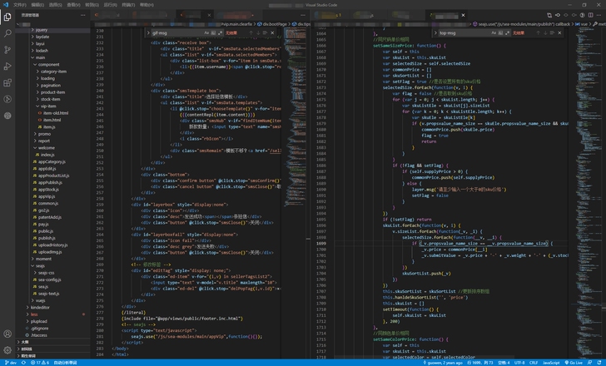Expand the kindeditor folder
Image resolution: width=606 pixels, height=366 pixels.
tap(40, 308)
